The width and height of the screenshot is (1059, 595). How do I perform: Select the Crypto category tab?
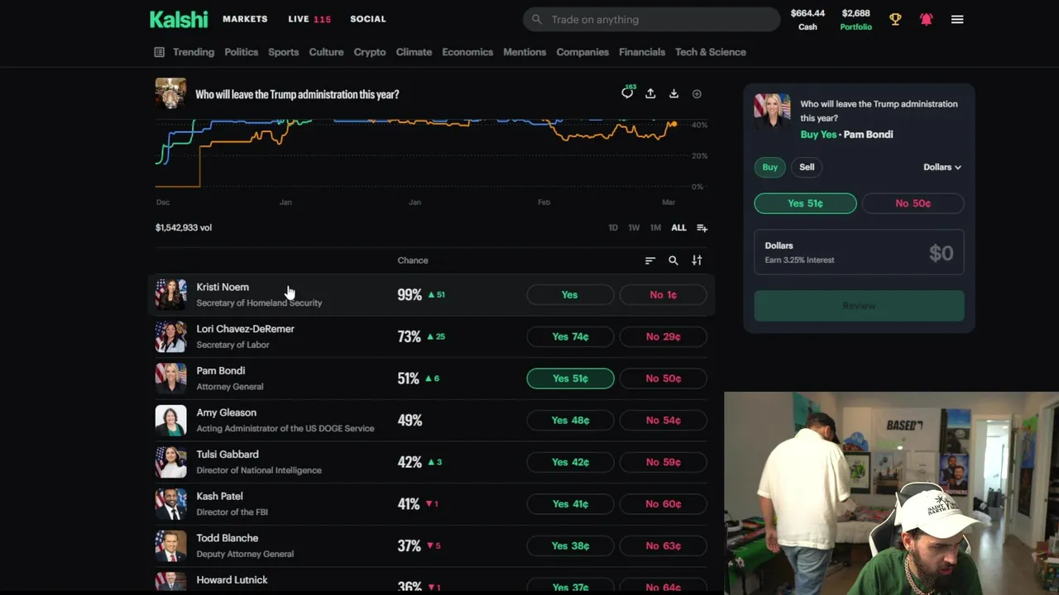(x=370, y=52)
